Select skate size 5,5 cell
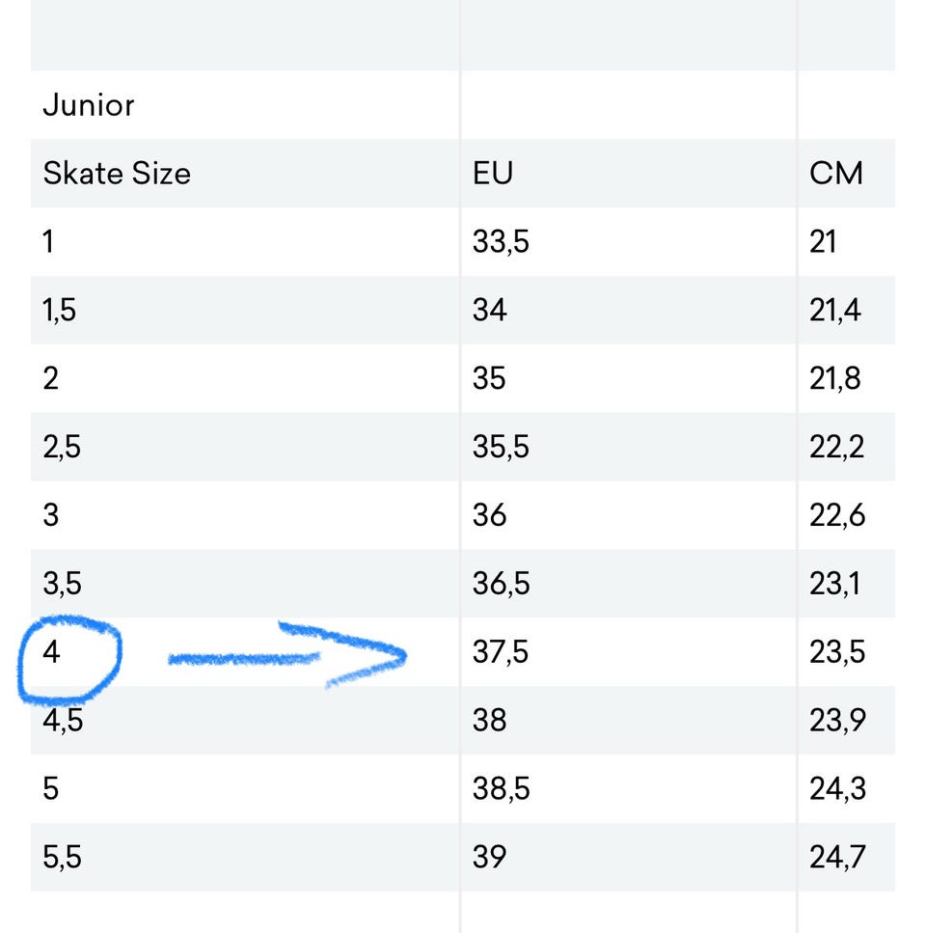This screenshot has height=933, width=926. (x=62, y=858)
